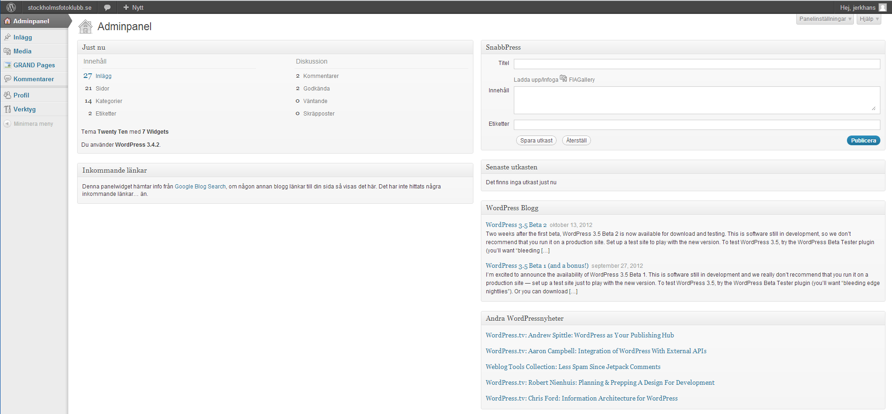Click the Verktyg tools icon
The width and height of the screenshot is (892, 414).
pos(7,109)
